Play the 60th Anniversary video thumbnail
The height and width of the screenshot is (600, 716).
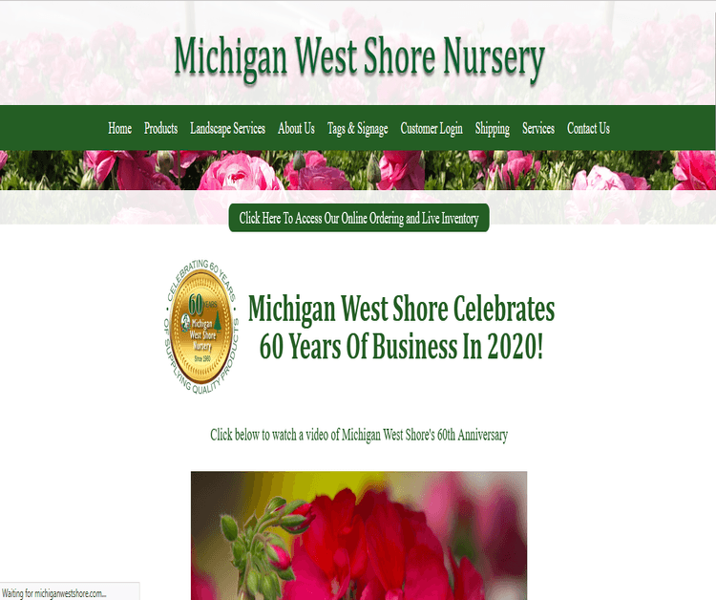tap(359, 536)
